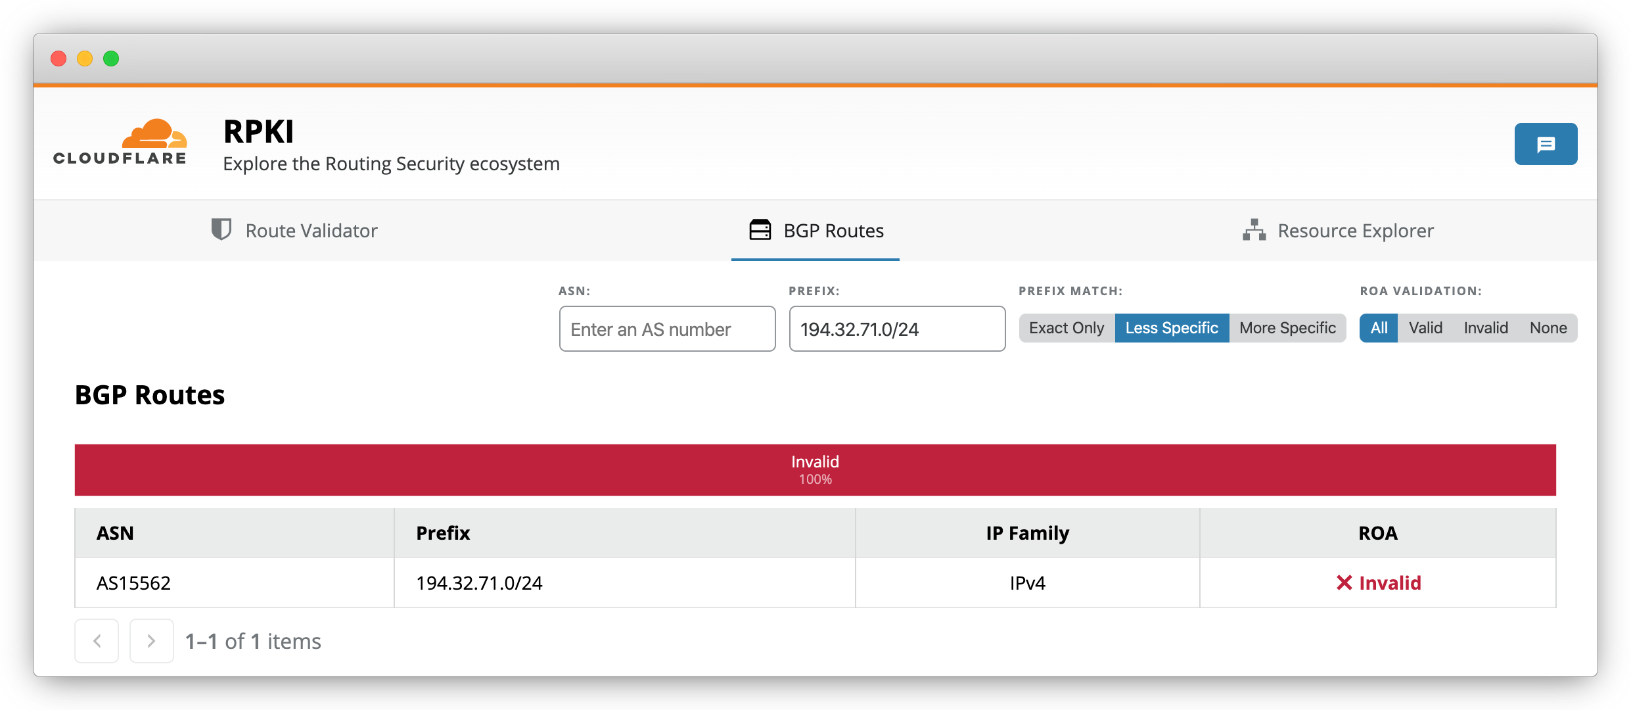Go to previous page arrow
This screenshot has height=710, width=1631.
point(97,640)
